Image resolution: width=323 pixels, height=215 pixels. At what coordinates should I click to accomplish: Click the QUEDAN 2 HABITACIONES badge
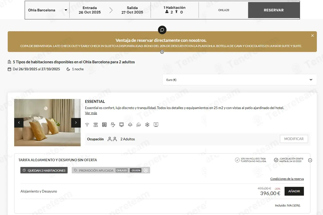pyautogui.click(x=44, y=170)
